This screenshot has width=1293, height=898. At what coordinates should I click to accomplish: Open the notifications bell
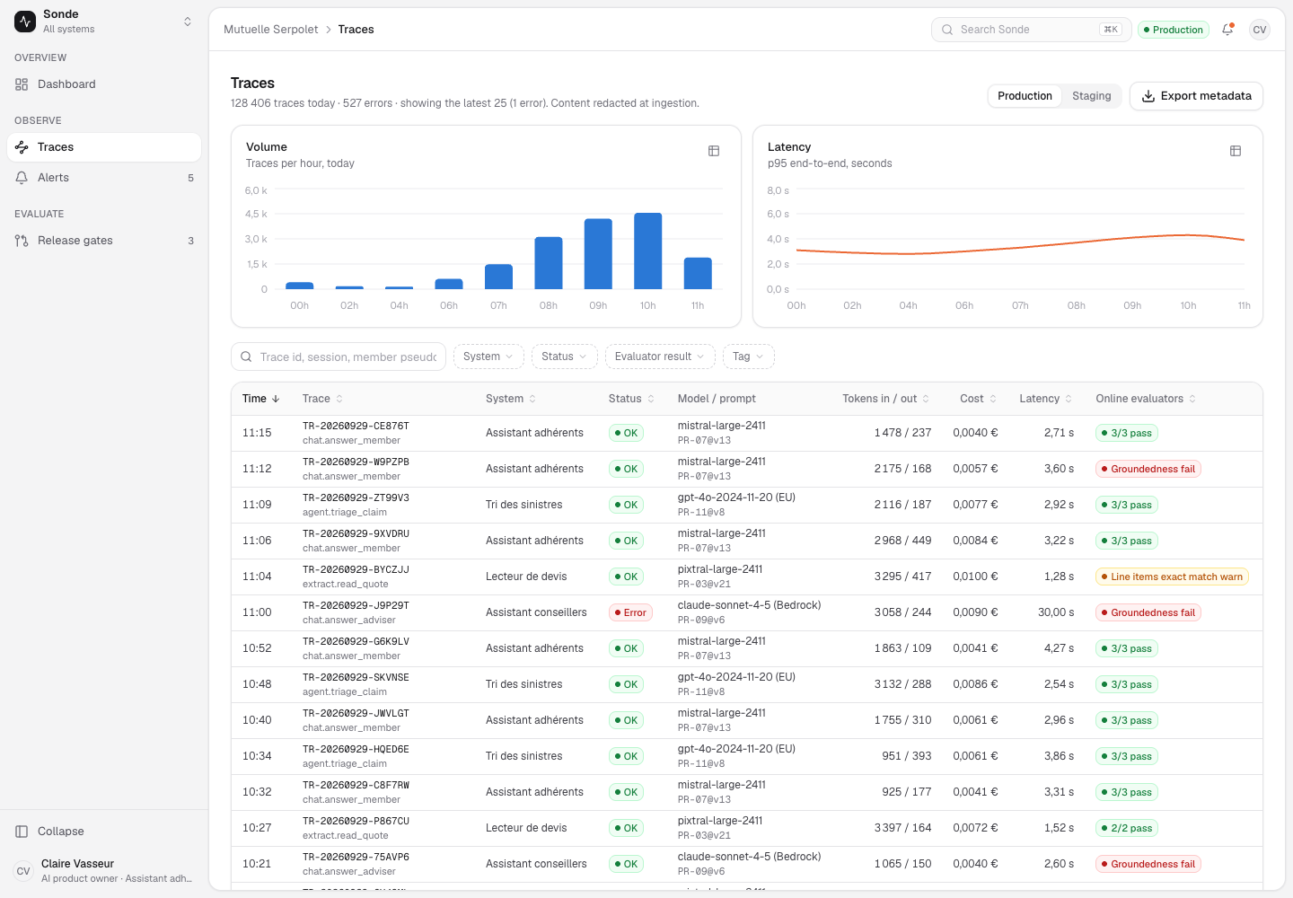1227,30
